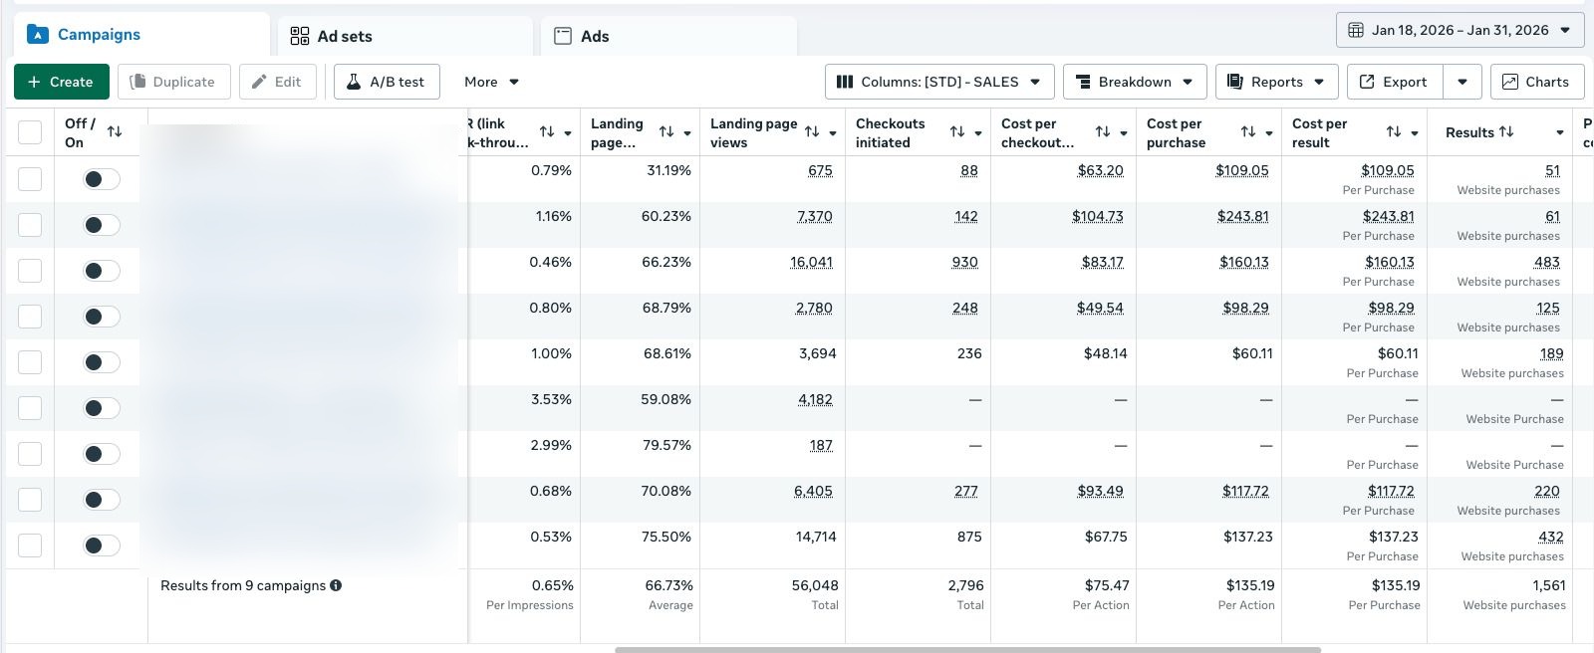Click the $49.54 cost per checkout value
The image size is (1594, 653).
[1100, 308]
